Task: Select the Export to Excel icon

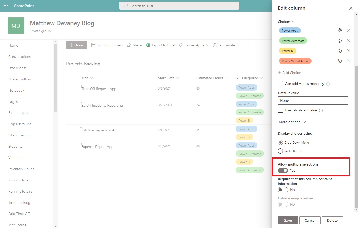Action: (148, 45)
